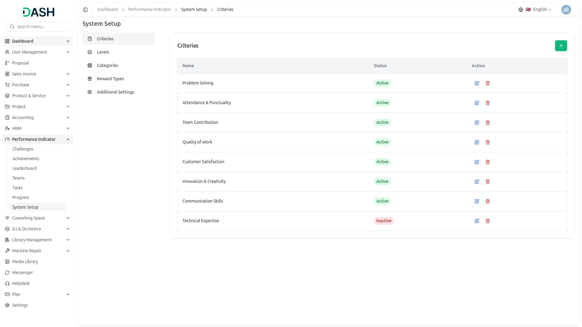
Task: Open the Reward Types tab
Action: (x=110, y=79)
